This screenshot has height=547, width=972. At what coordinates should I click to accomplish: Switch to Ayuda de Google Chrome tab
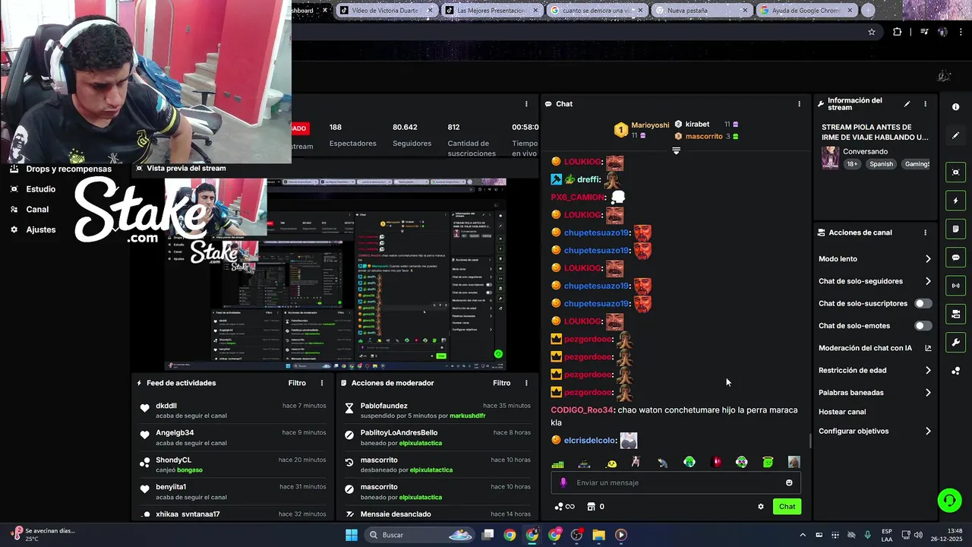[x=806, y=11]
